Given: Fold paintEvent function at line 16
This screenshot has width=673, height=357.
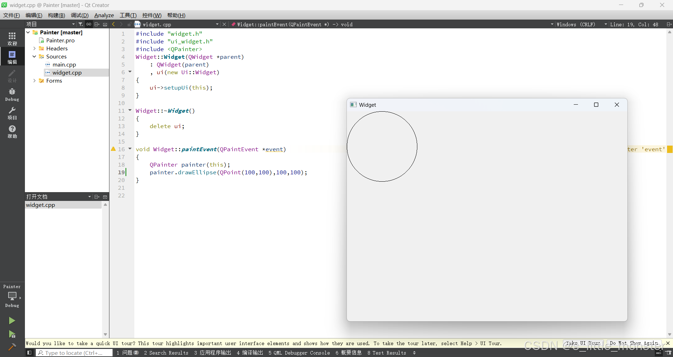Looking at the screenshot, I should (130, 149).
